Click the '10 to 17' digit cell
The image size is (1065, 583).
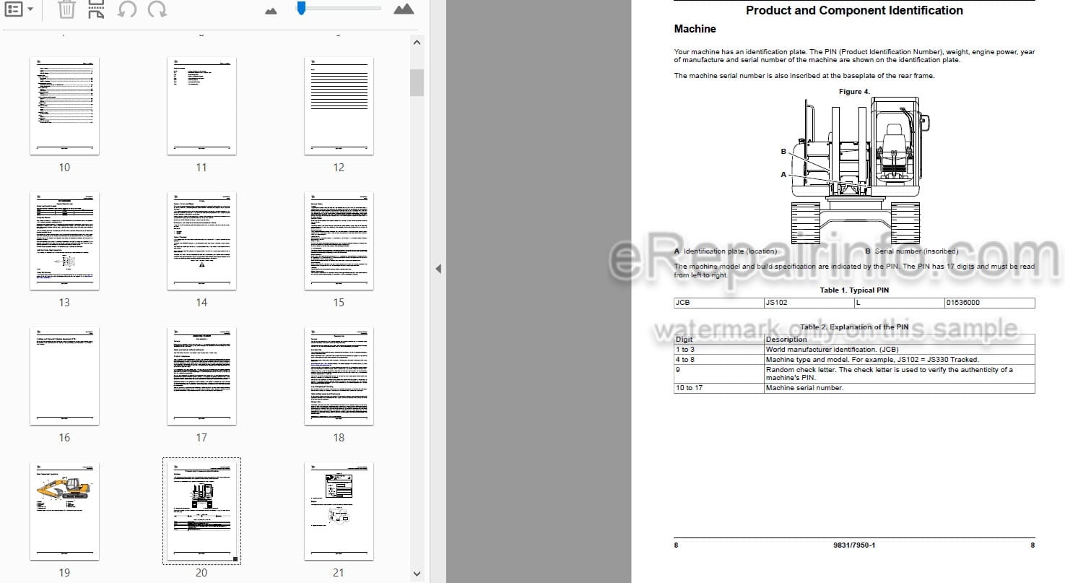(x=718, y=388)
